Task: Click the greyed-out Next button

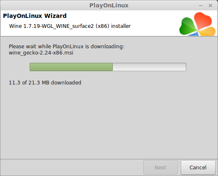Action: click(160, 167)
